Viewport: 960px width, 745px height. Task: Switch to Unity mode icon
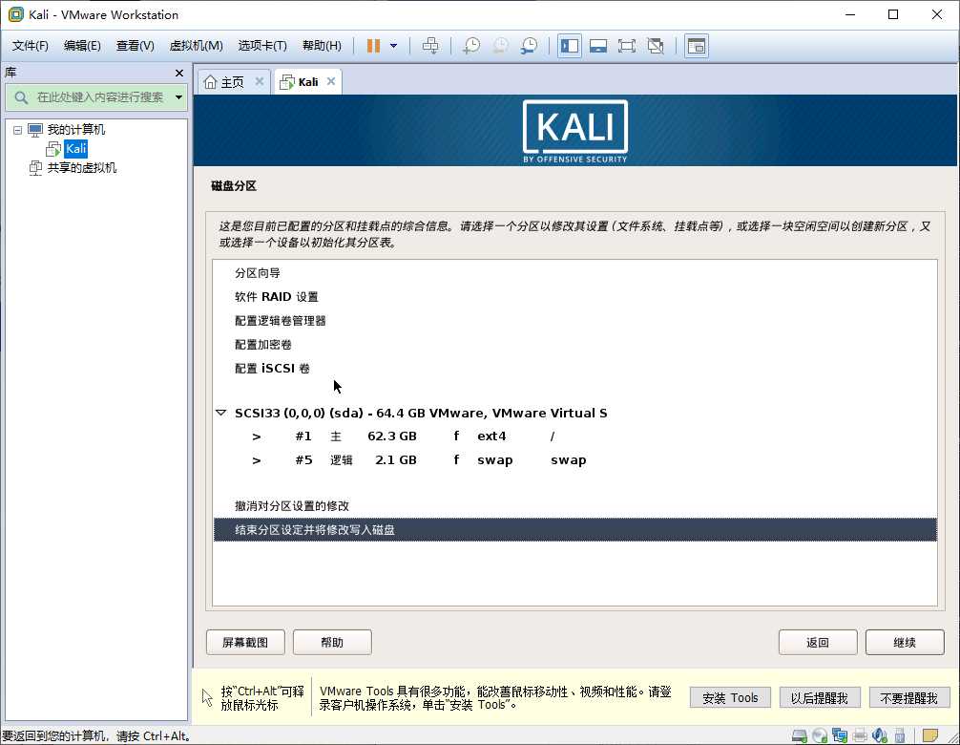tap(656, 46)
